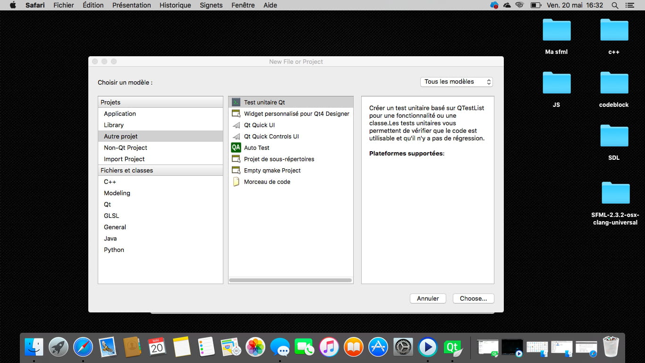Open FaceTime from the Dock

point(305,348)
